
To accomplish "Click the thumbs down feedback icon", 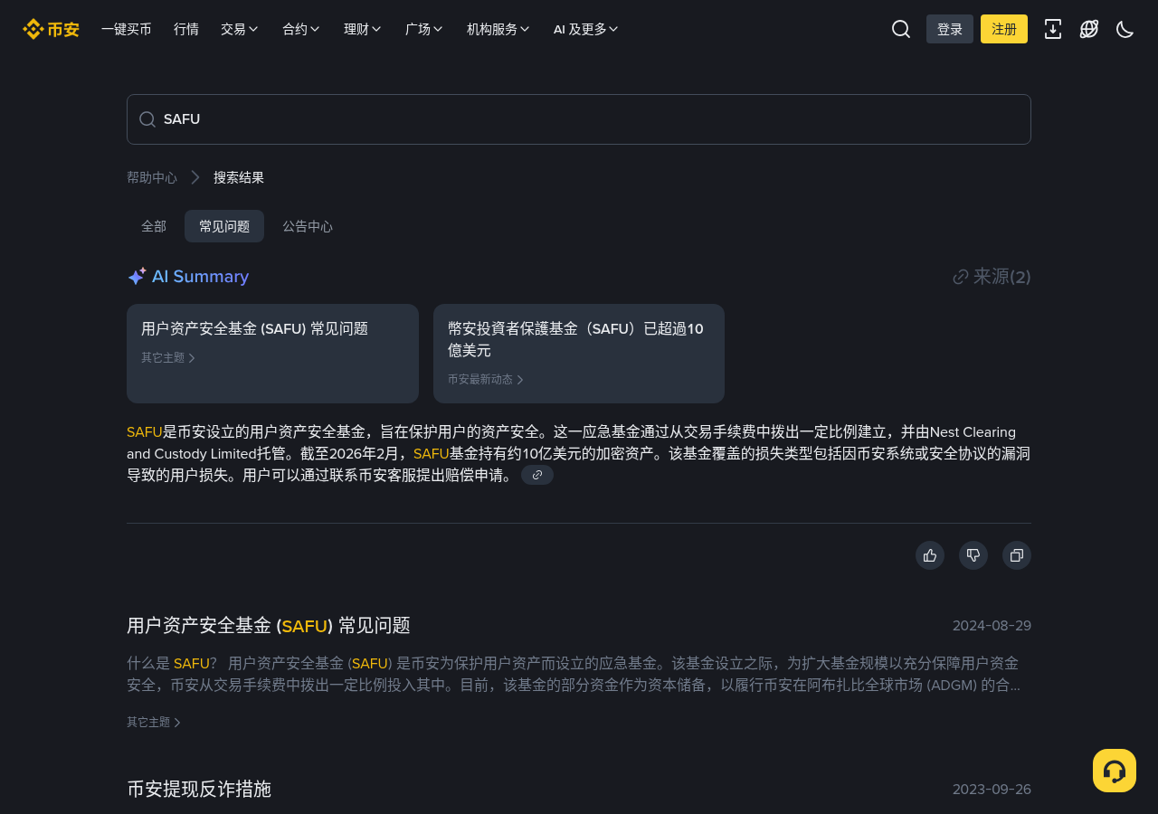I will [973, 555].
